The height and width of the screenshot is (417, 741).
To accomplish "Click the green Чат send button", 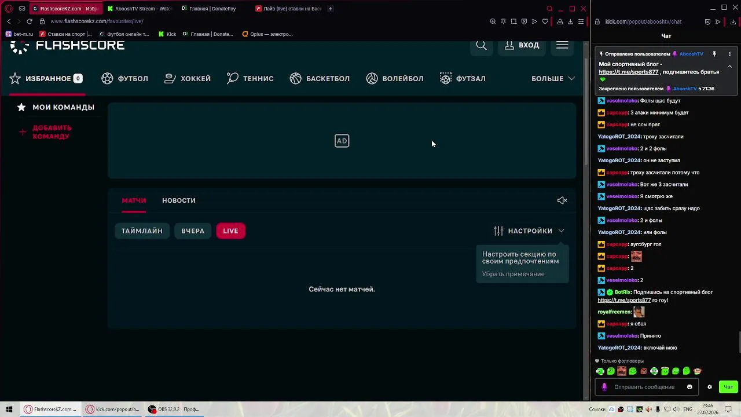I will tap(728, 387).
